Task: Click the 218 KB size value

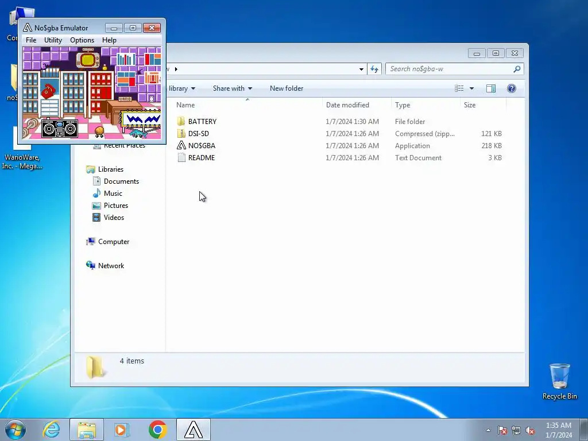Action: point(492,145)
